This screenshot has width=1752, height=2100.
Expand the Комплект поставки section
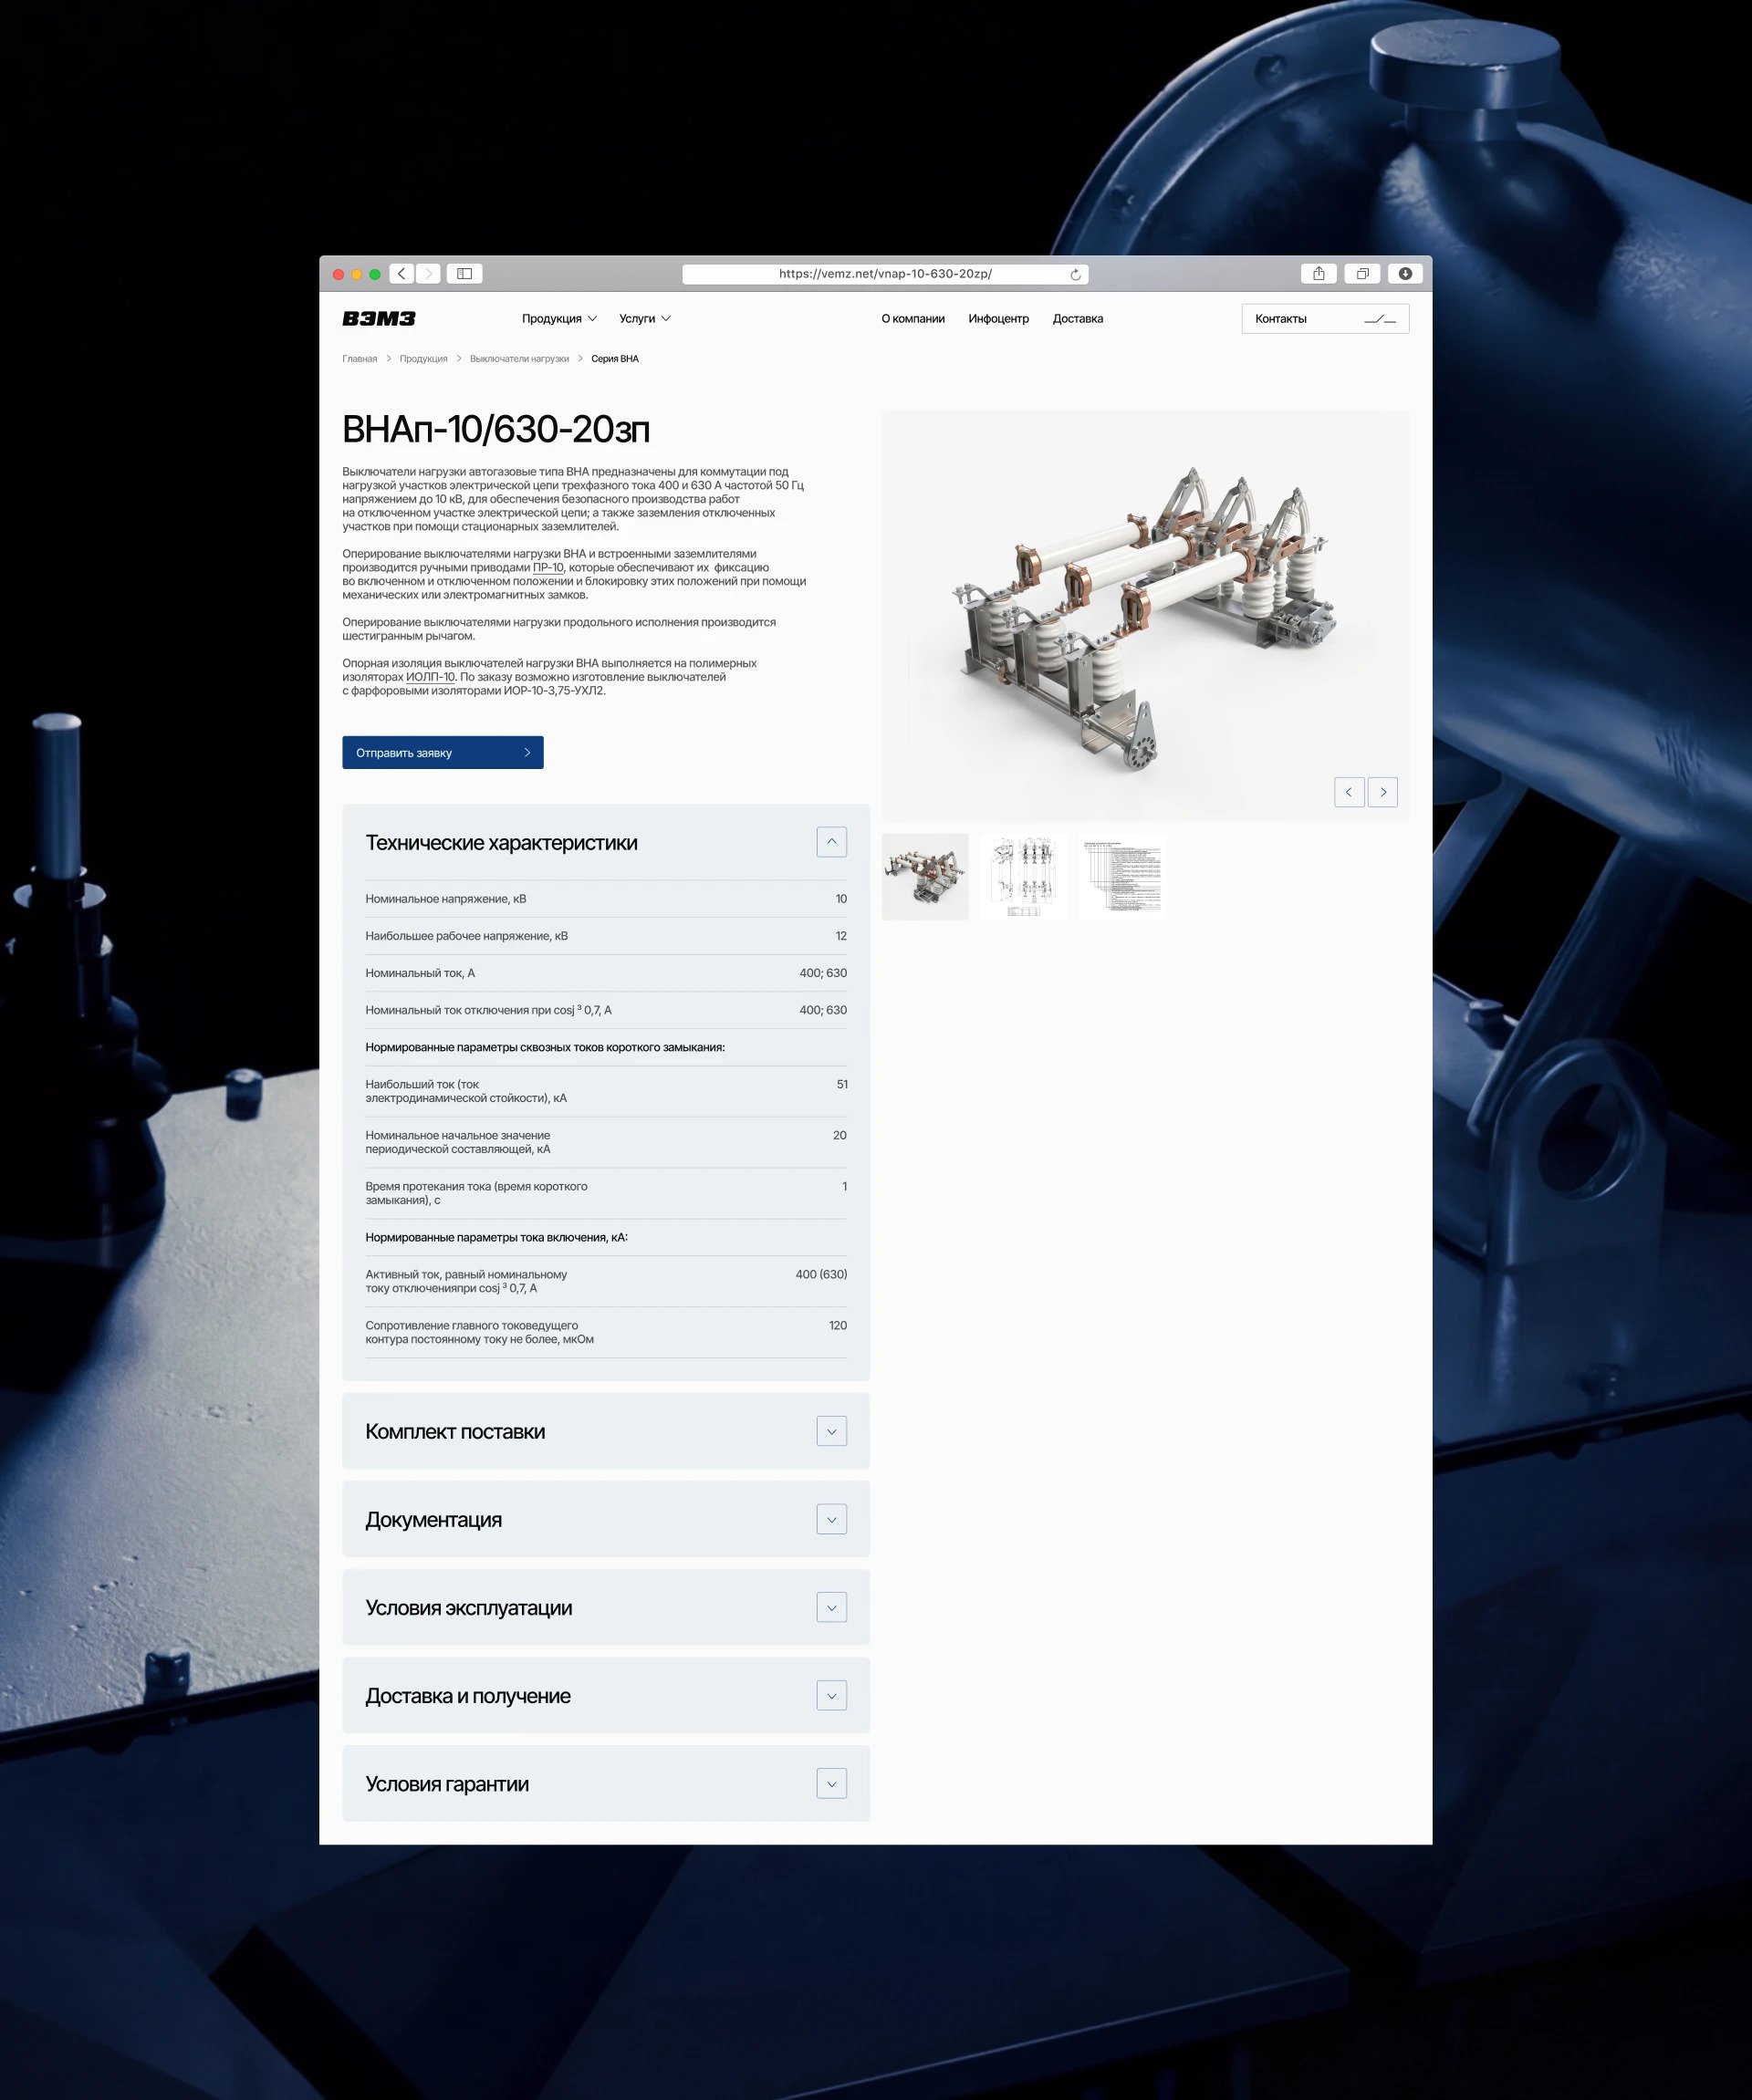pos(832,1431)
